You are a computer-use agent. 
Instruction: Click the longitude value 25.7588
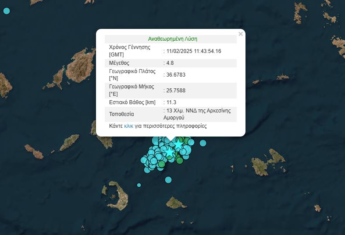175,91
